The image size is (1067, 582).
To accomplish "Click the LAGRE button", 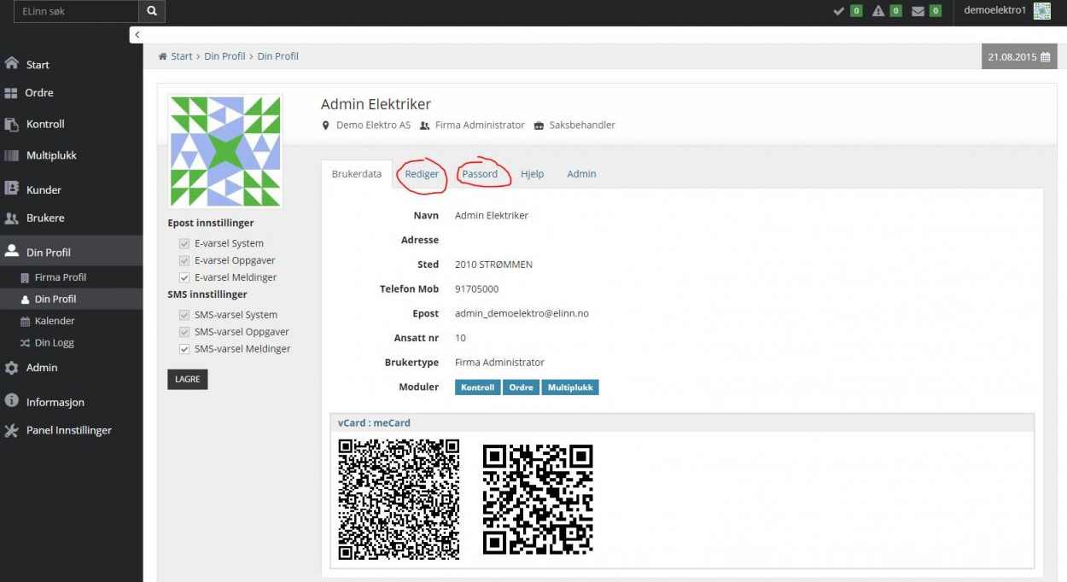I will [188, 380].
